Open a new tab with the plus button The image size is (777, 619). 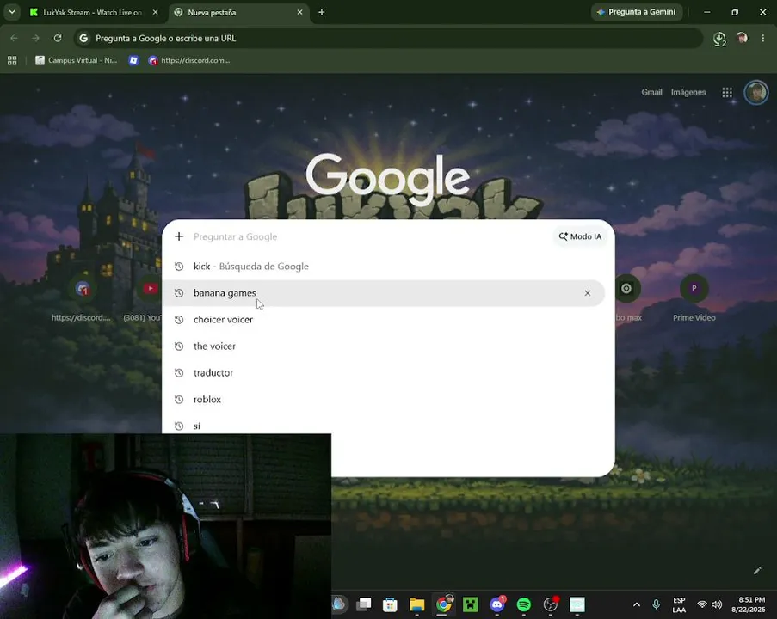click(322, 12)
